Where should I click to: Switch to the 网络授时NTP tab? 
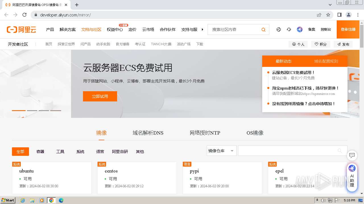coord(205,133)
